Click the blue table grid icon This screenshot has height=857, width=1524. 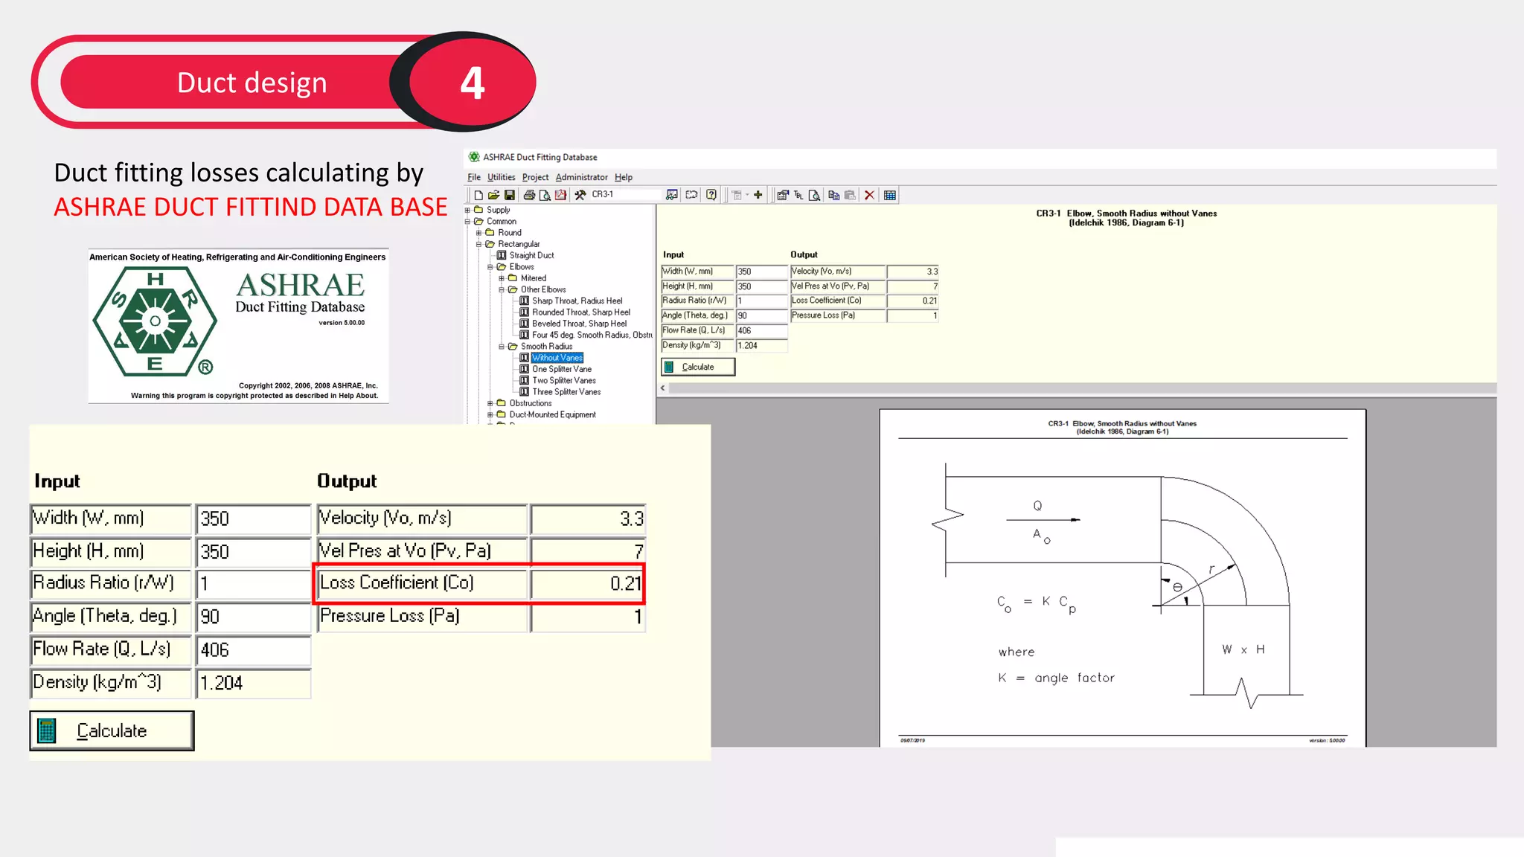pos(890,195)
